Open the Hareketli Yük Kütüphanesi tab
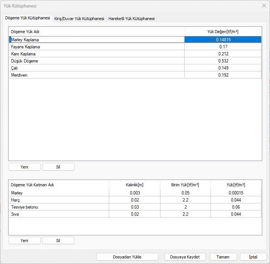270x264 pixels. point(131,19)
